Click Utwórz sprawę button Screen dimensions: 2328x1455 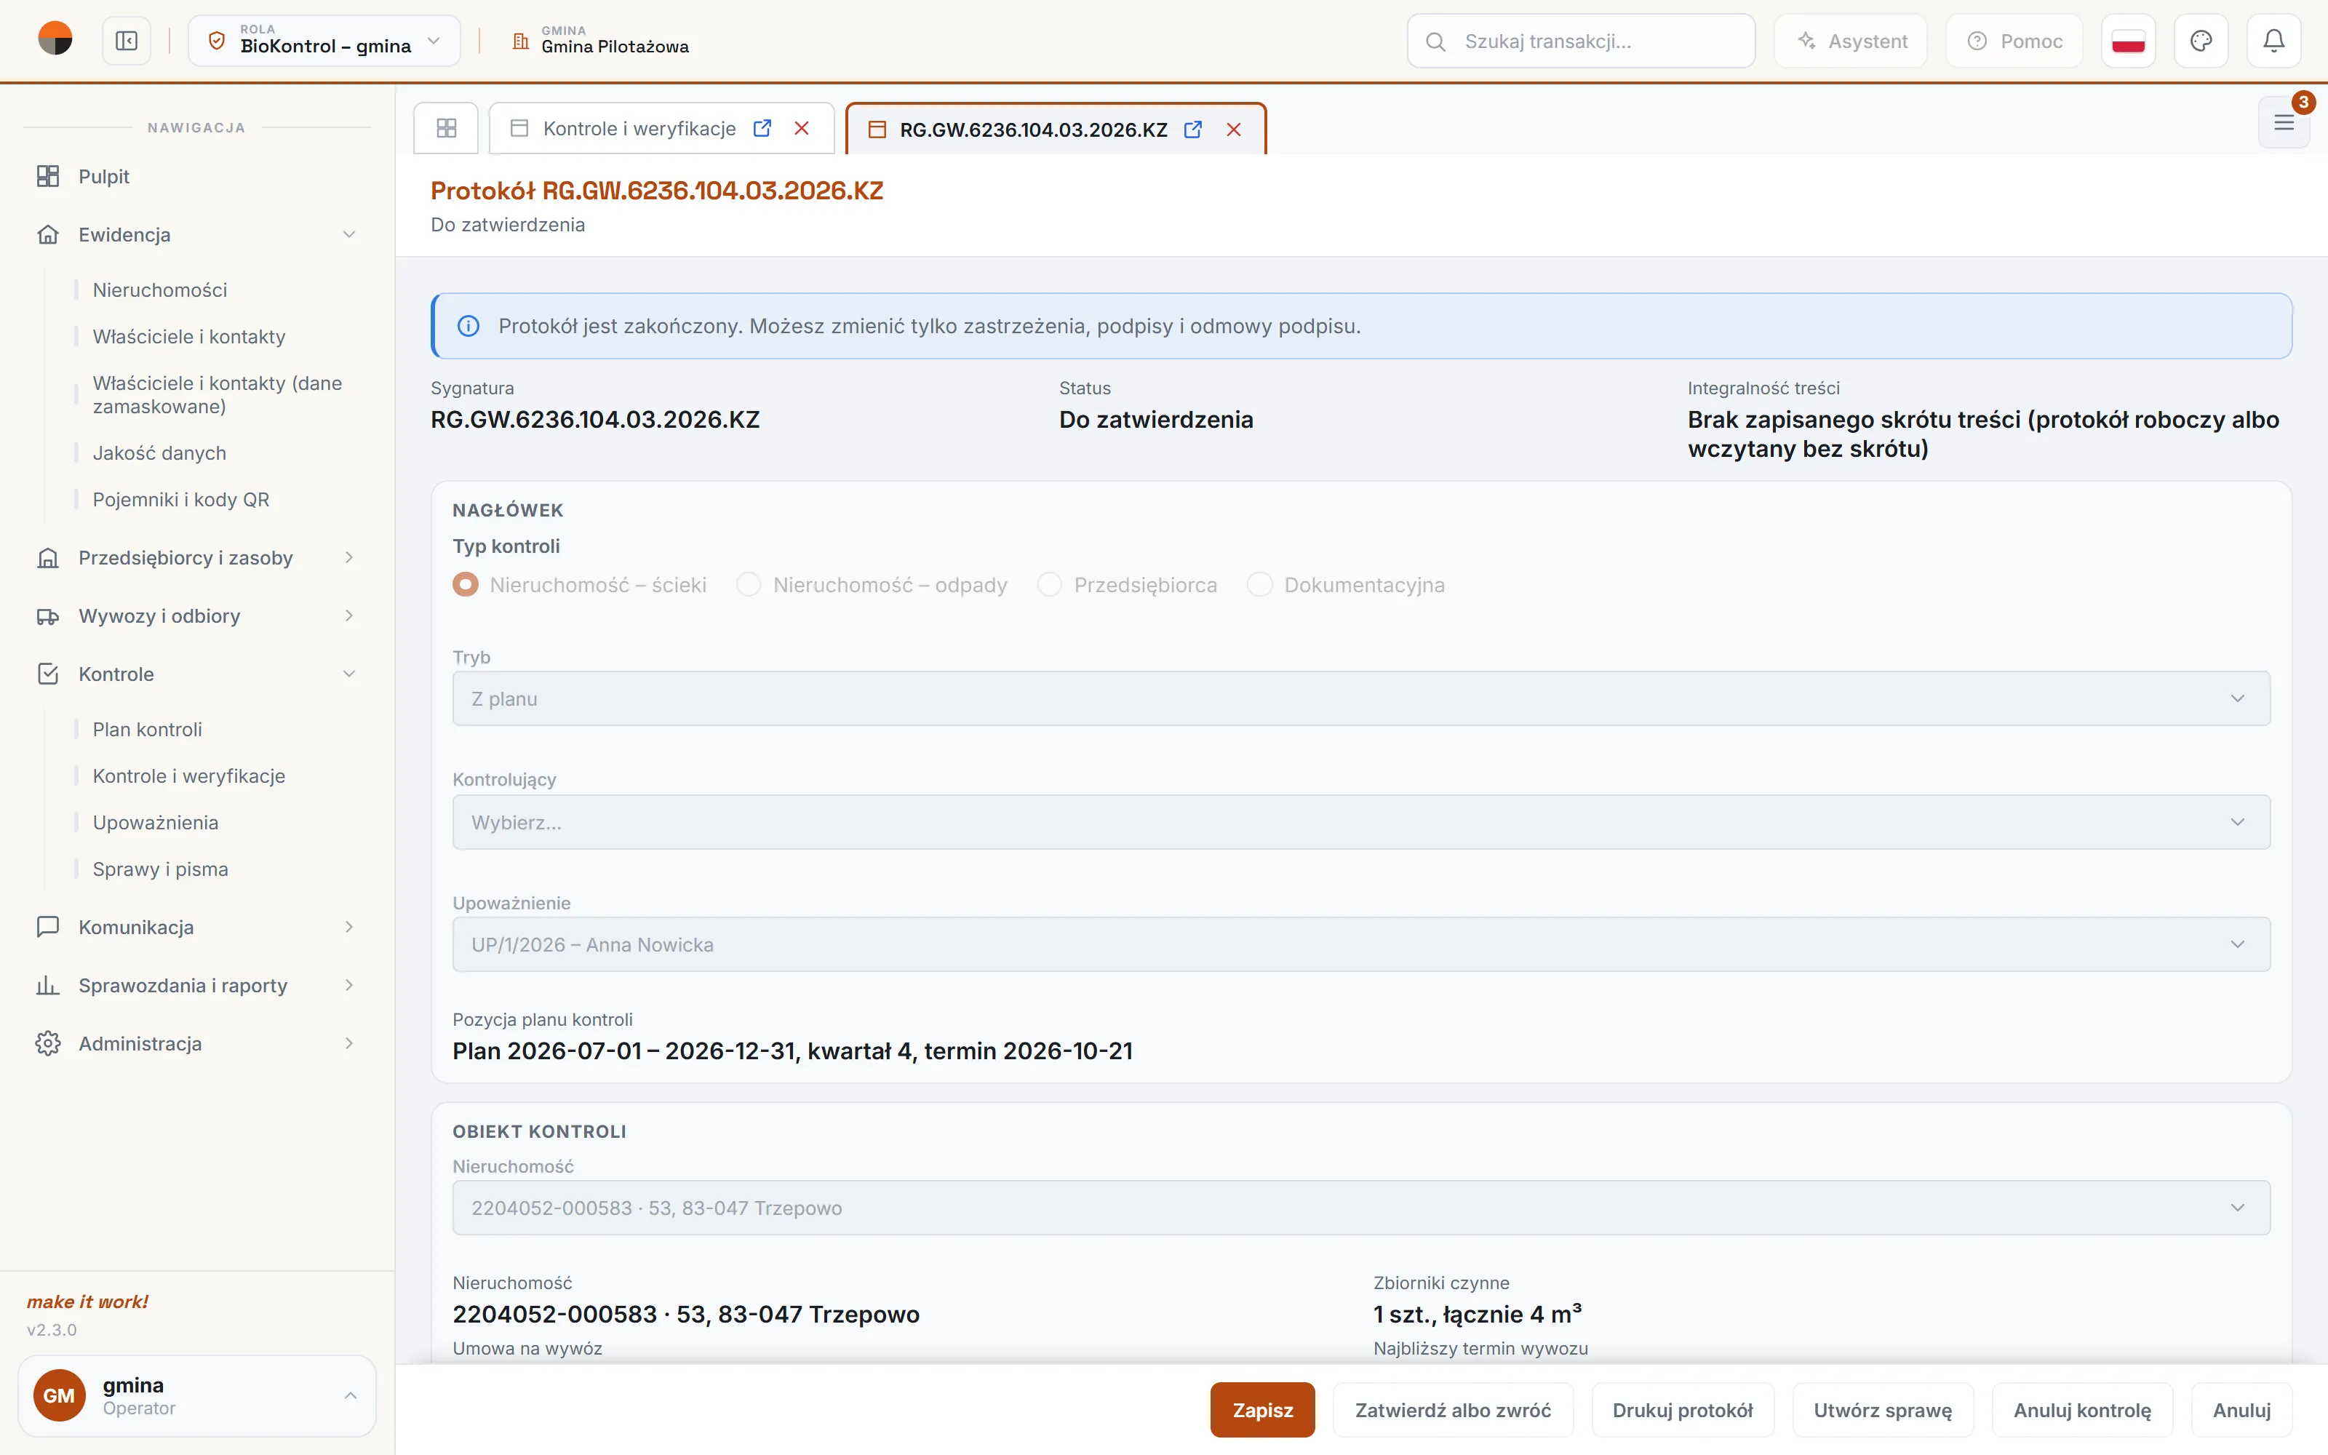tap(1883, 1410)
